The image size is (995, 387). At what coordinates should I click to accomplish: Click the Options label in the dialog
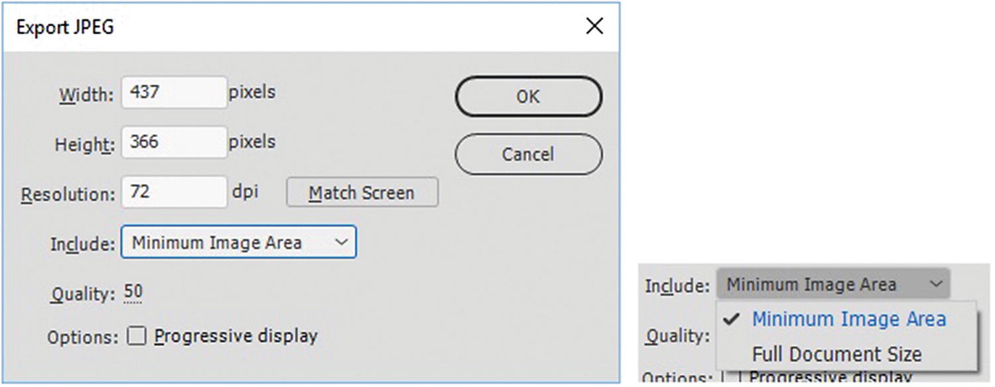pyautogui.click(x=82, y=337)
